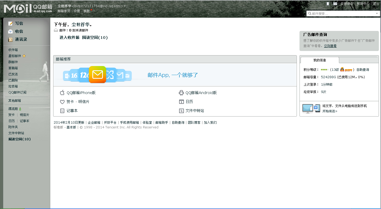Click the computer-to-phone transfer icon
Viewport: 381px width, 209px height.
pyautogui.click(x=311, y=109)
